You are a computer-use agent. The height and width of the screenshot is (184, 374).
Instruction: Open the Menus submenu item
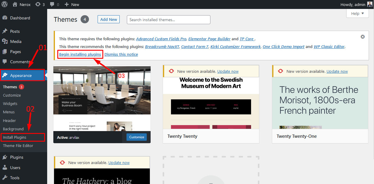[9, 112]
